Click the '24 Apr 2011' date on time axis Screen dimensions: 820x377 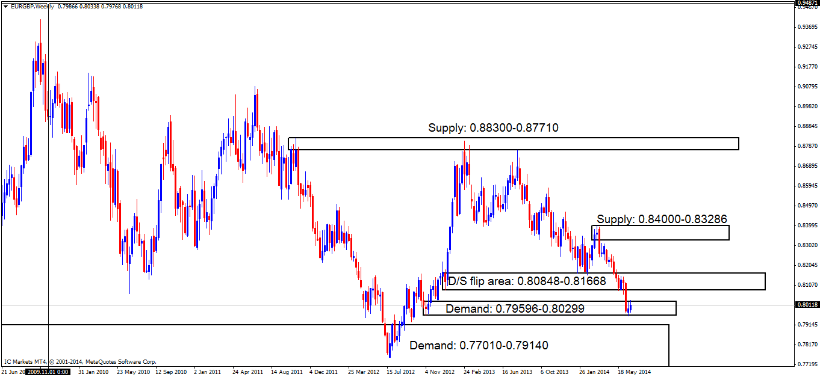tap(249, 372)
